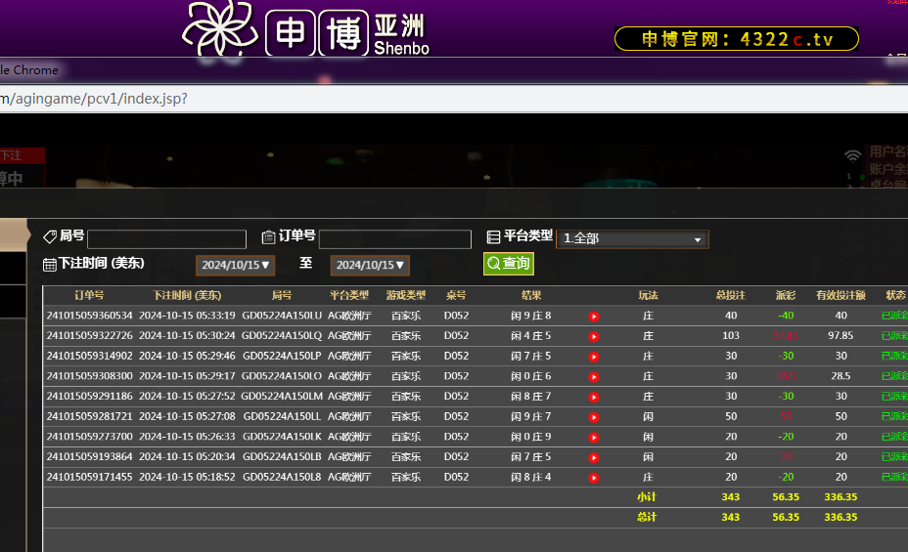
Task: Open replay icon in the 闲 0 庄 6 row
Action: click(593, 376)
